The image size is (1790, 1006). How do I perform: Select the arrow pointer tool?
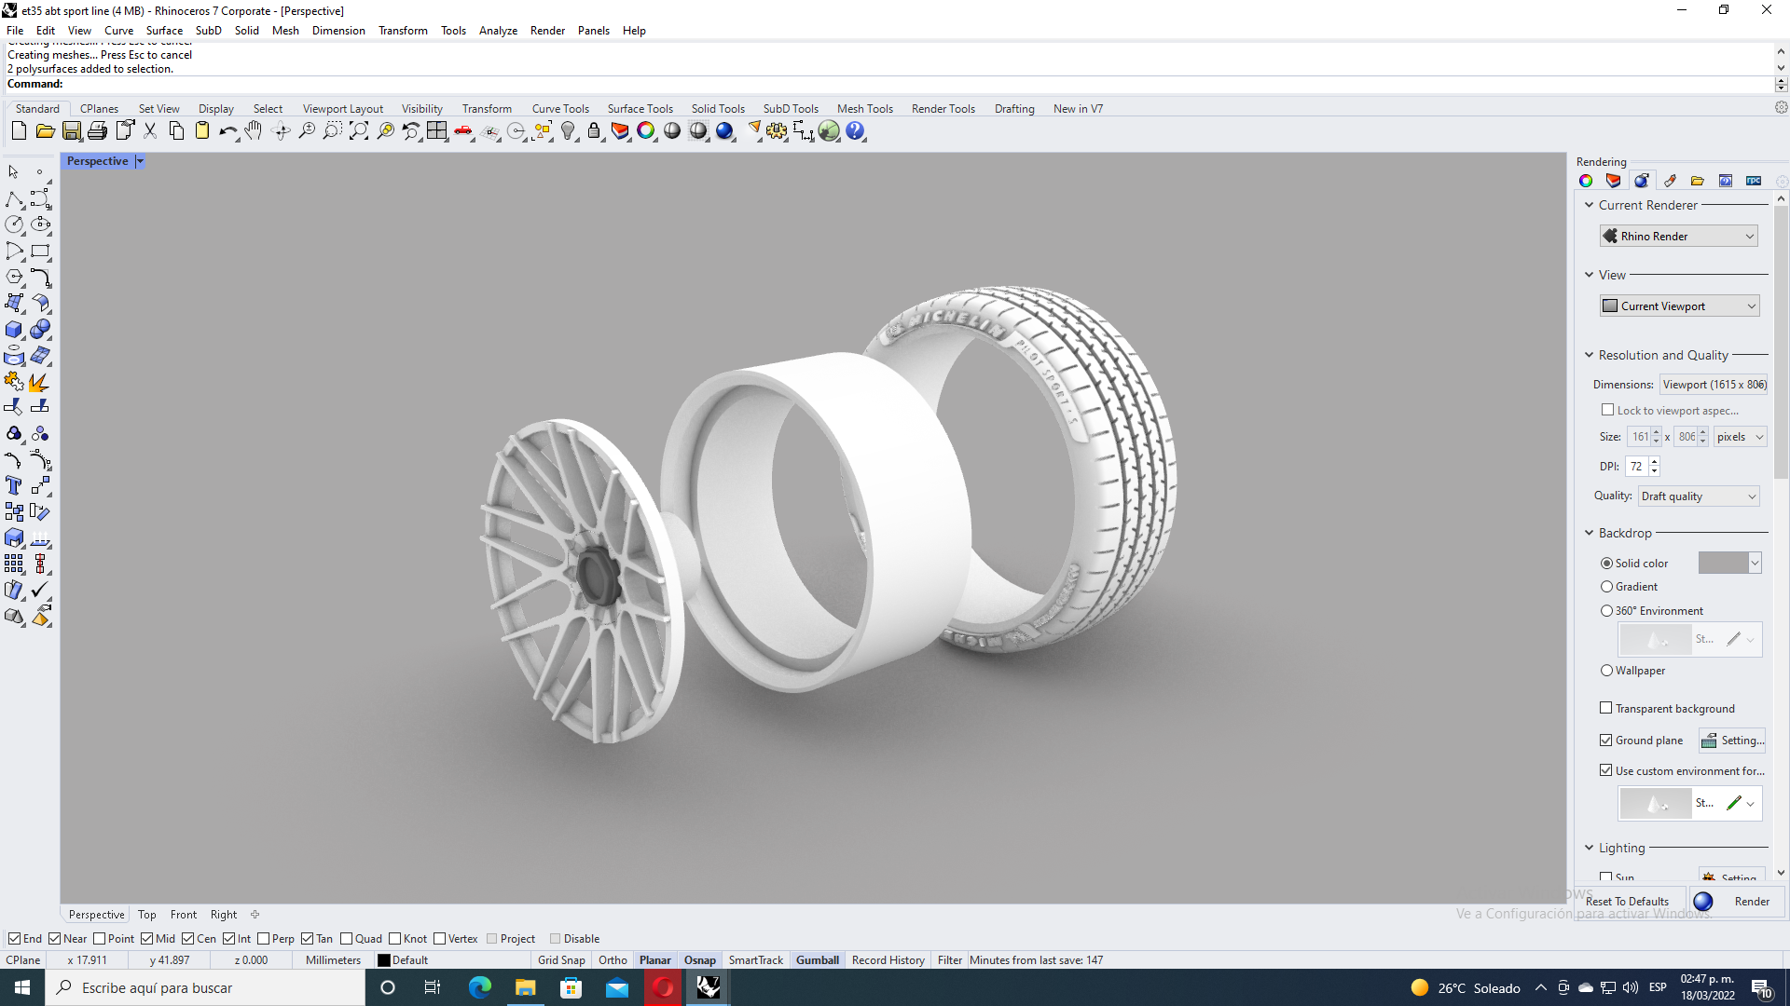coord(13,171)
